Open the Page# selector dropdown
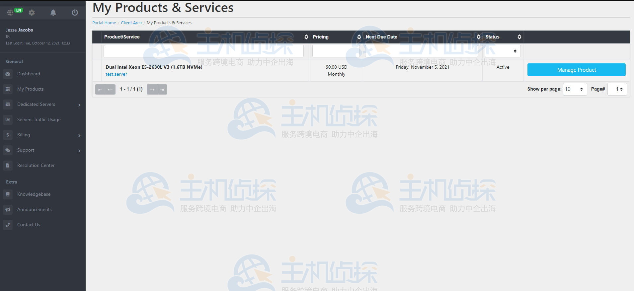 pyautogui.click(x=617, y=89)
